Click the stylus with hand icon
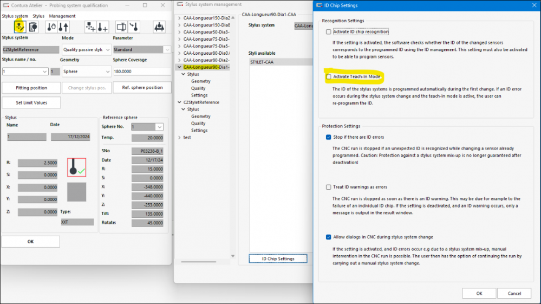Image resolution: width=541 pixels, height=304 pixels. [51, 27]
